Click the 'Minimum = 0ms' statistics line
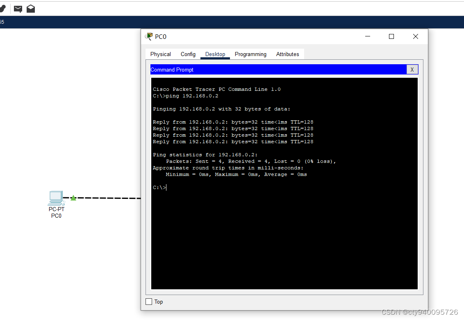The height and width of the screenshot is (320, 464). tap(236, 174)
